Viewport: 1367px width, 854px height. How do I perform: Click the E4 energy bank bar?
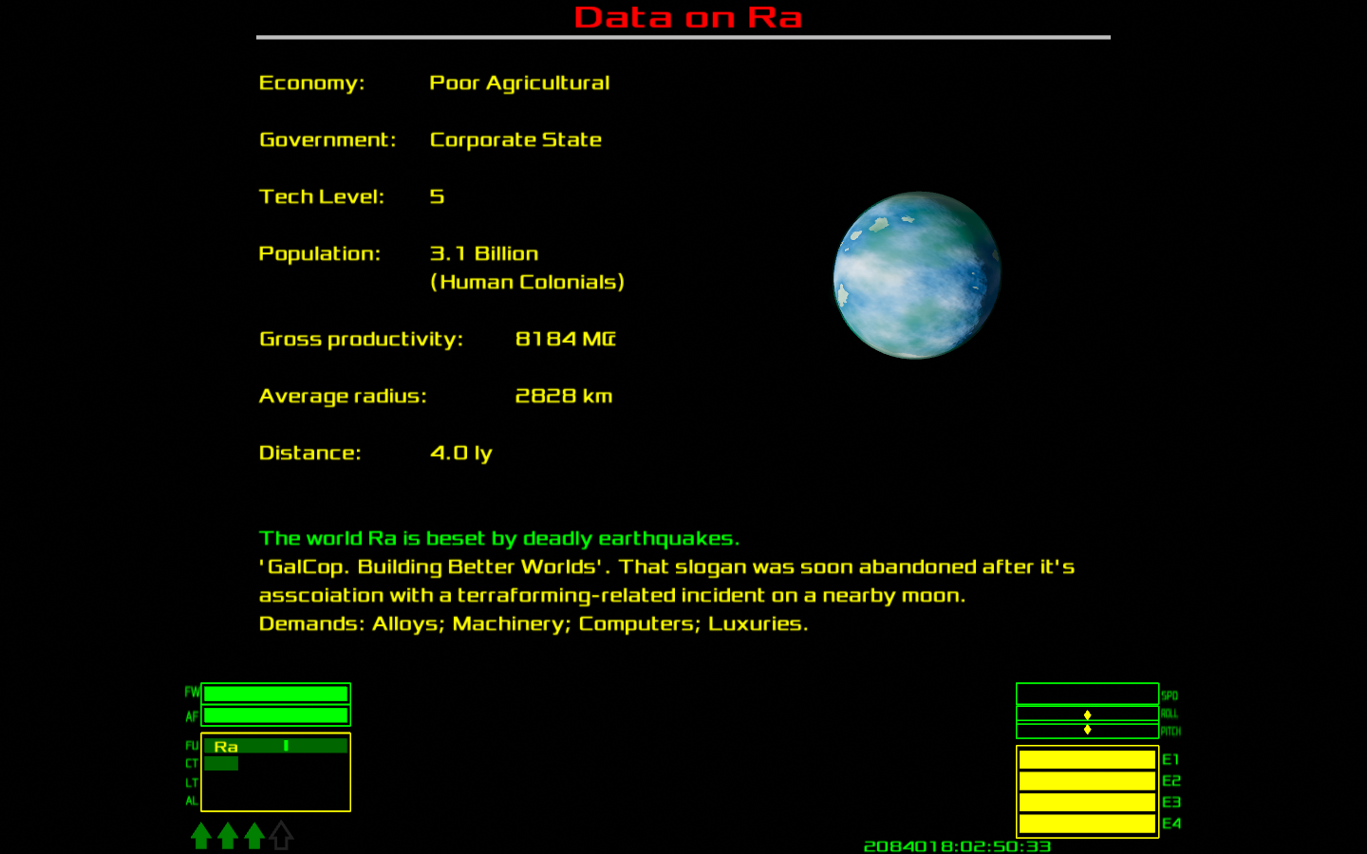[1087, 824]
